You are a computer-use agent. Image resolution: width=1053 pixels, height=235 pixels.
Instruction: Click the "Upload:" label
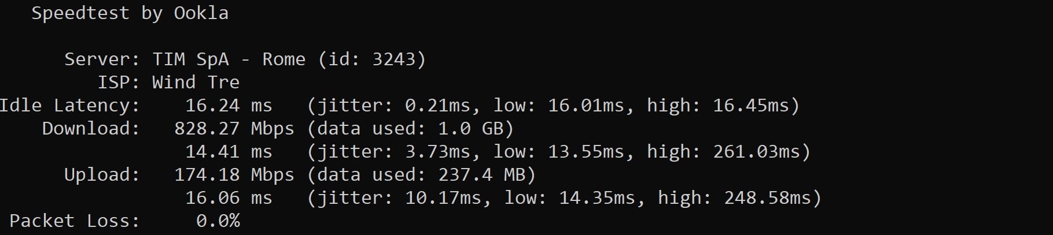click(102, 175)
